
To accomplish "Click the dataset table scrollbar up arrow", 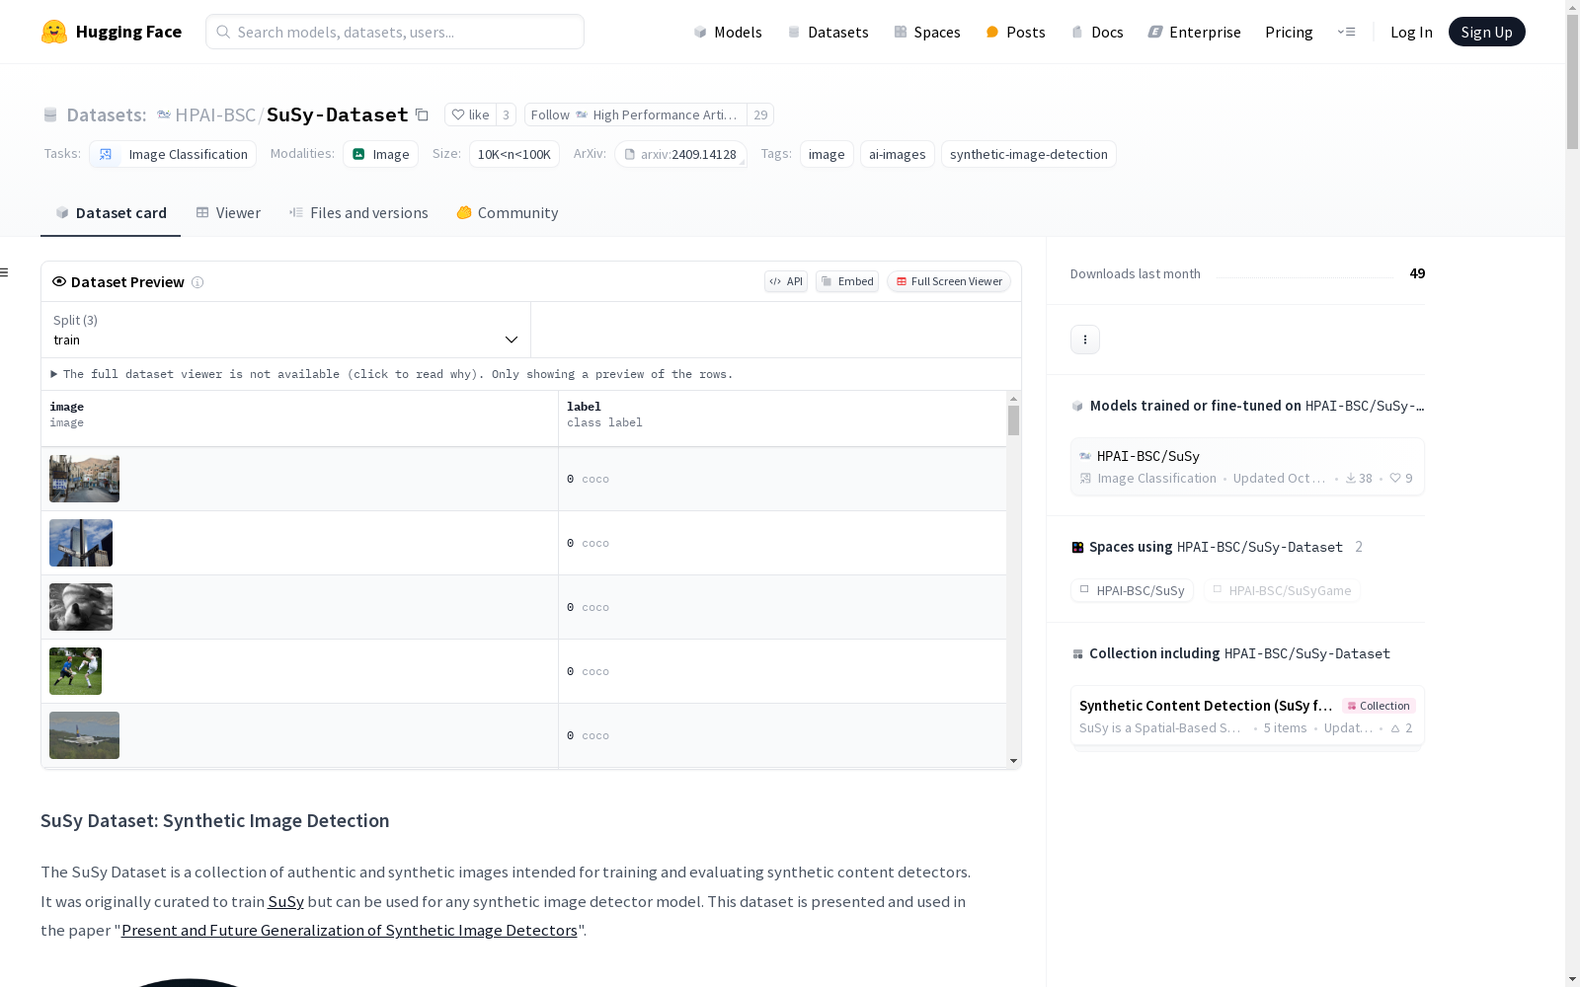I will (1013, 399).
